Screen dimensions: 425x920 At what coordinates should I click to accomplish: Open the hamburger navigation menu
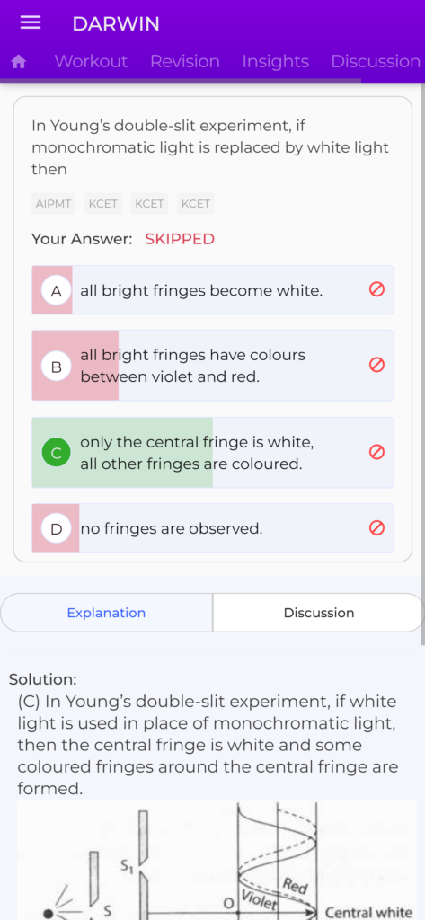click(x=31, y=22)
